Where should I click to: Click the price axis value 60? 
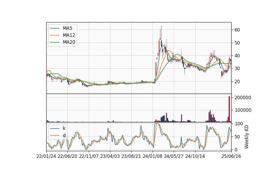(237, 30)
